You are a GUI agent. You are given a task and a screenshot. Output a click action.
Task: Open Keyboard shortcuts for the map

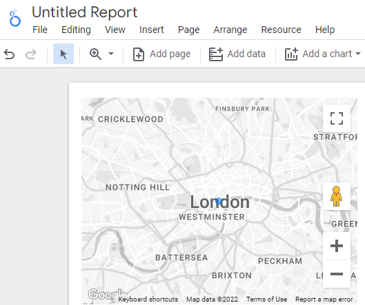[148, 299]
